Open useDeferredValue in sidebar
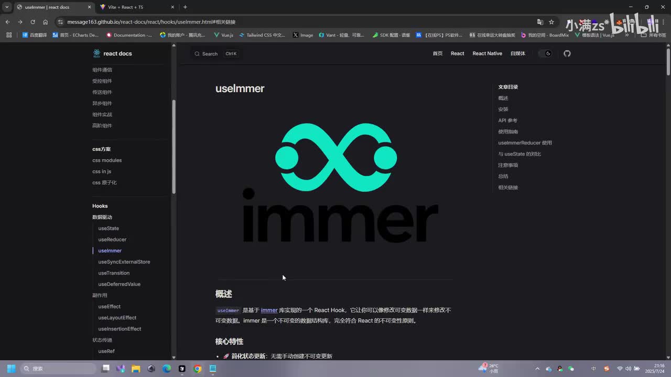Screen dimensions: 671x377 pyautogui.click(x=119, y=284)
